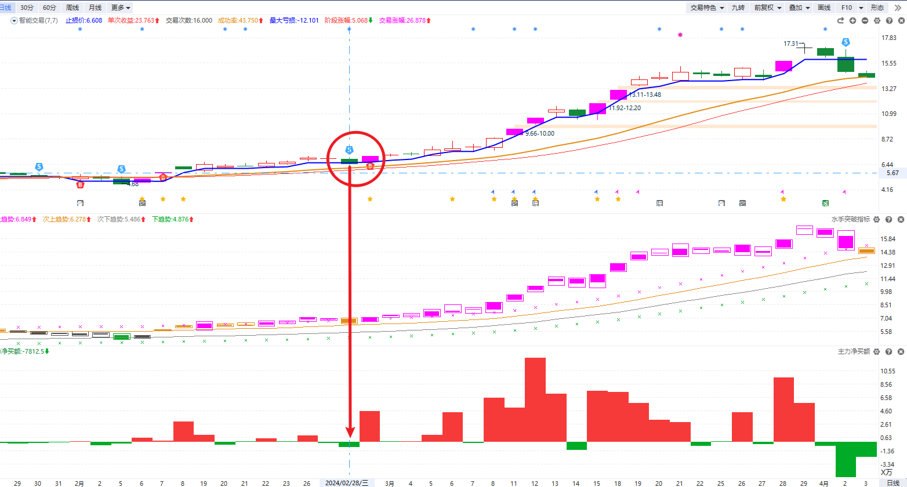Click the 3月 label on the time axis
Screen dimensions: 907x487
pyautogui.click(x=390, y=483)
